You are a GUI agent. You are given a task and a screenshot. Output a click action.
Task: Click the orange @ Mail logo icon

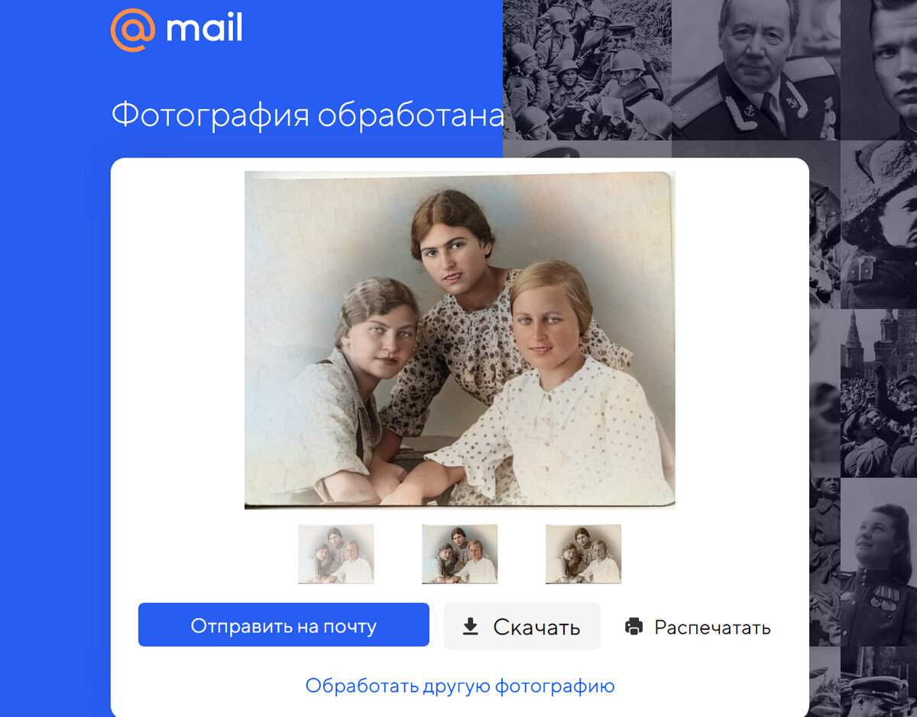(133, 30)
